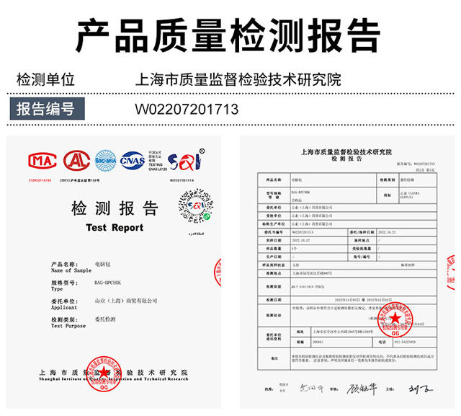
Task: Click the 'Test Report' English heading
Action: pos(115,227)
